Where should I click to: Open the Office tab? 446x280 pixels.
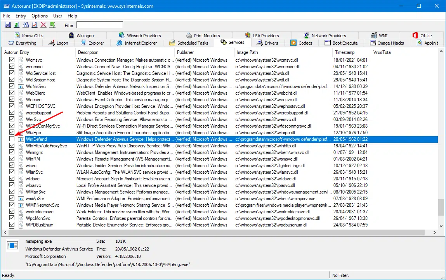click(x=422, y=36)
